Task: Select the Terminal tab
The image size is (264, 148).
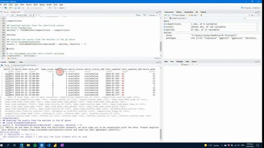Action: pos(12,62)
